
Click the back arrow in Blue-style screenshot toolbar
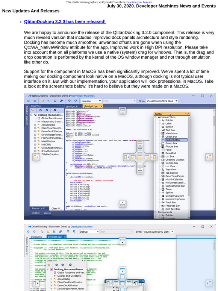[29, 101]
